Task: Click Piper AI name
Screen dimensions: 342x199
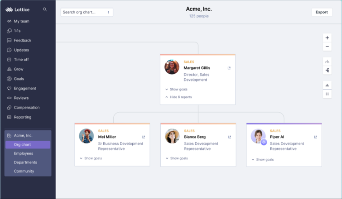Action: point(277,137)
